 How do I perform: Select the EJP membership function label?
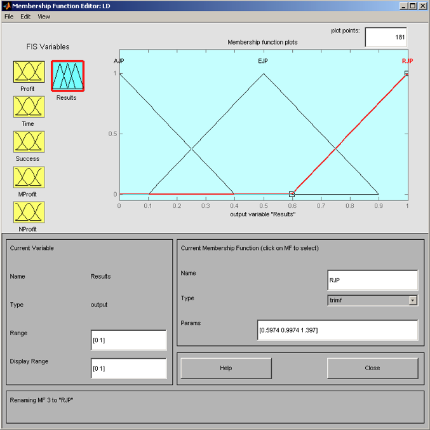(x=263, y=61)
